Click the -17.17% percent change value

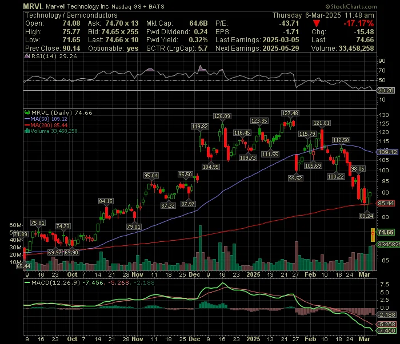coord(358,24)
